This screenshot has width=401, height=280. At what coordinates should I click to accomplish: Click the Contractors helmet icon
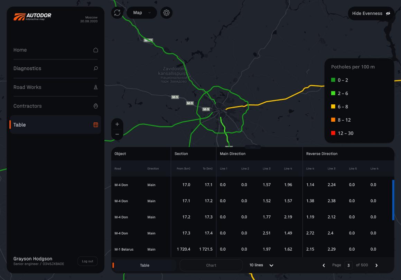96,106
